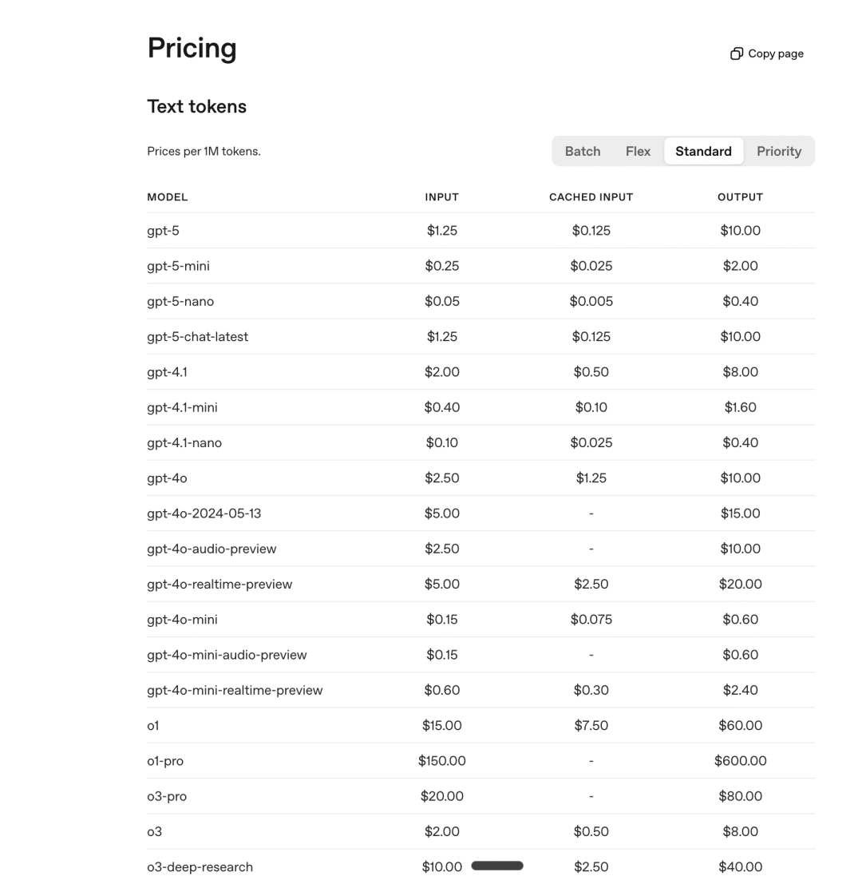Click the gpt-4o-realtime-preview model name
This screenshot has height=880, width=862.
219,585
